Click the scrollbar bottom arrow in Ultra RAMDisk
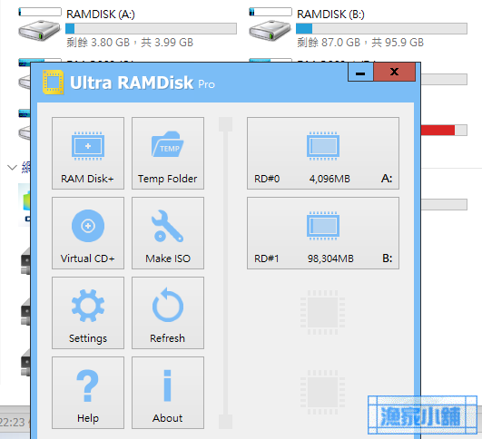This screenshot has width=482, height=439. pyautogui.click(x=225, y=422)
